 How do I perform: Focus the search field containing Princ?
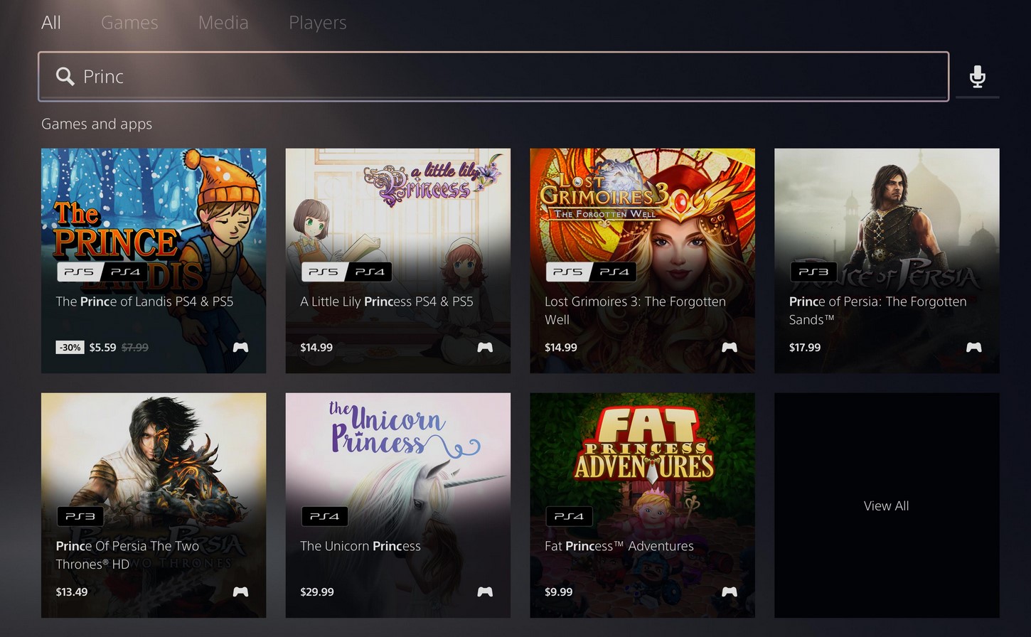click(493, 76)
